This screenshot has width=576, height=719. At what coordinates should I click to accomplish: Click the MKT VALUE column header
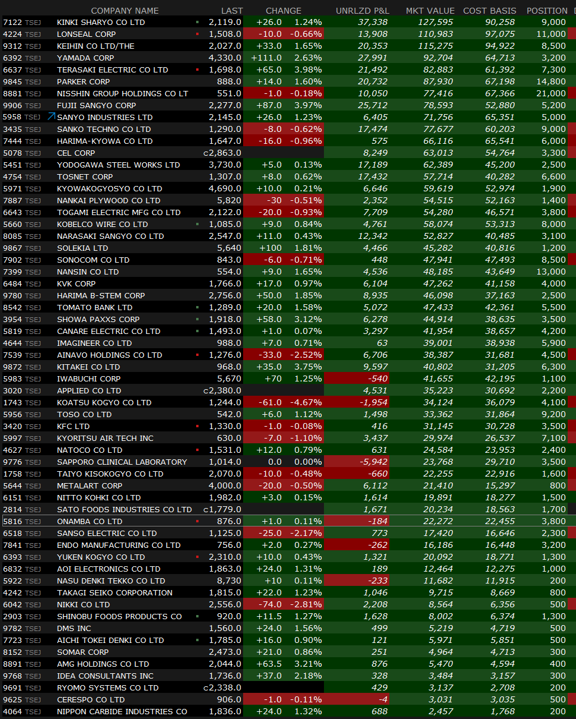click(x=430, y=11)
